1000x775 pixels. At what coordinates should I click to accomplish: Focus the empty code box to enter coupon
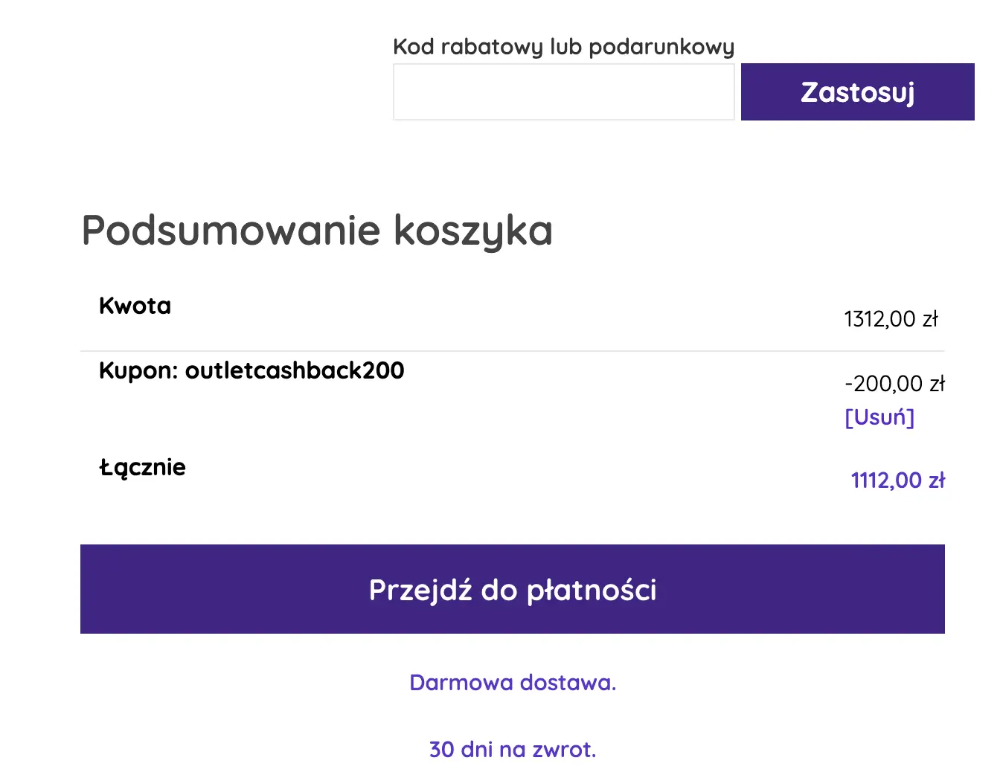(x=563, y=91)
